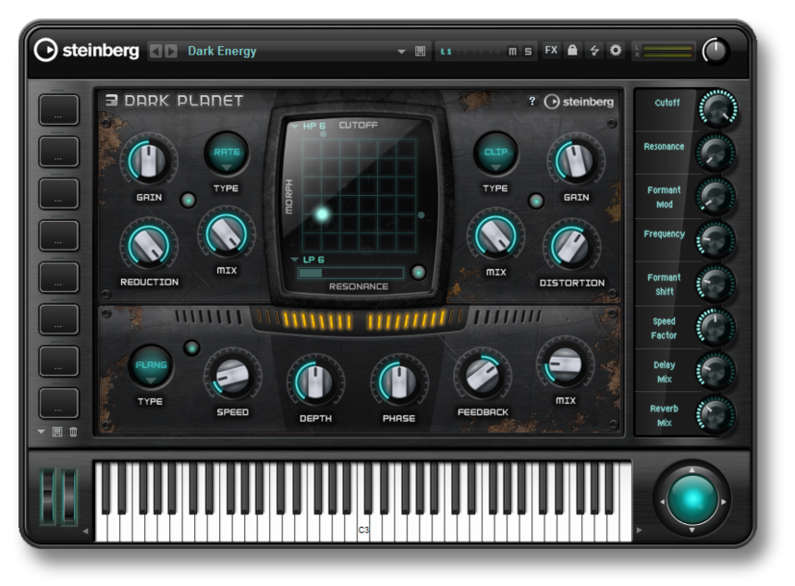795x586 pixels.
Task: Shift the keyboard range using the left arrow
Action: click(85, 531)
